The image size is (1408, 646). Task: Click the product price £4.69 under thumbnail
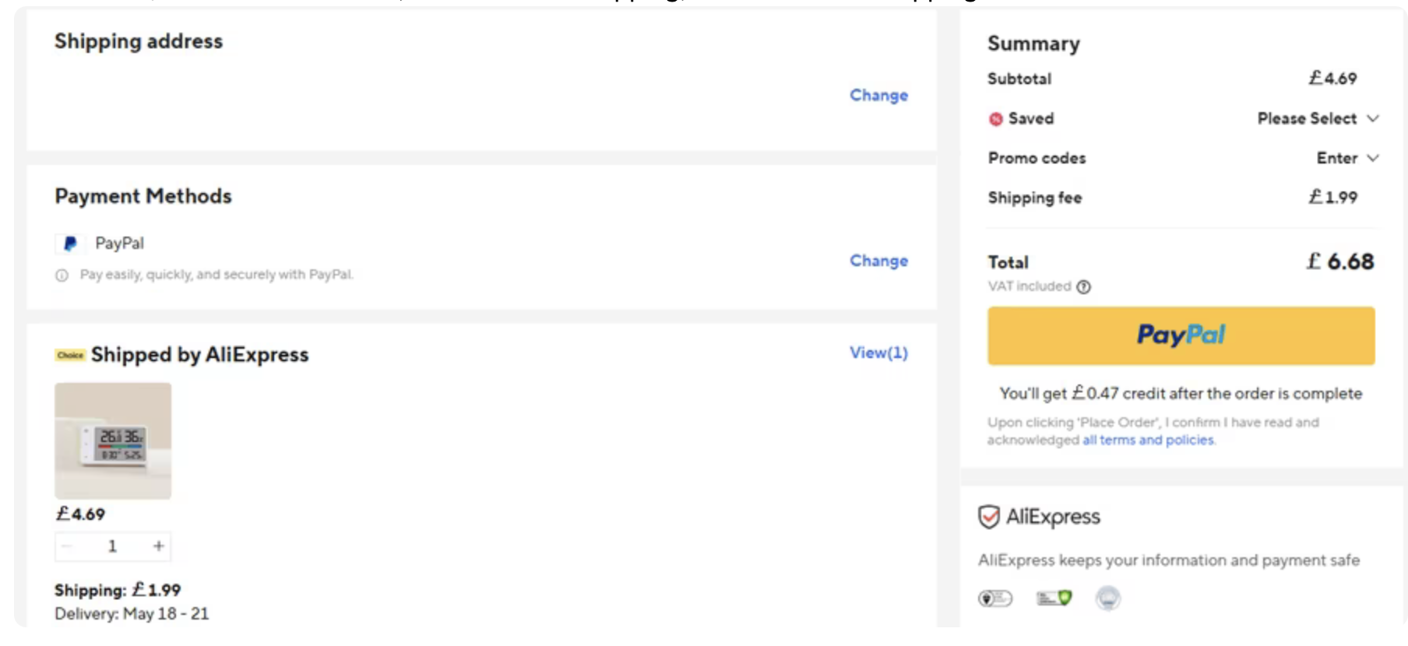pos(80,514)
